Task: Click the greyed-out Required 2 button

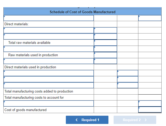Action: pyautogui.click(x=135, y=120)
